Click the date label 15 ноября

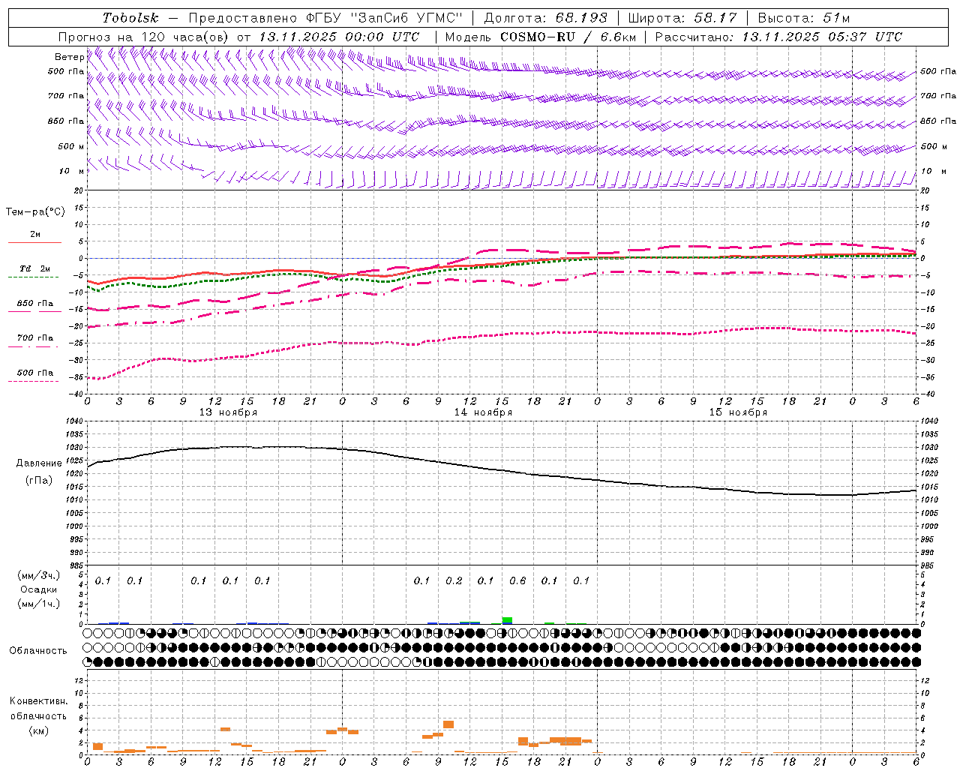coord(738,412)
